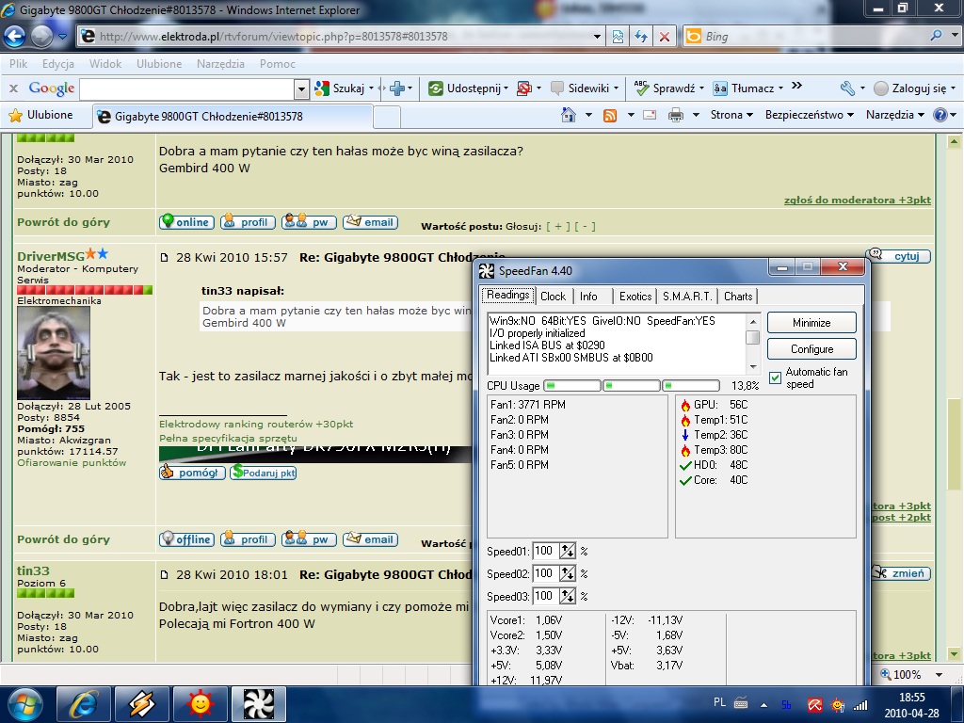Click the Internet Explorer Back arrow button
The height and width of the screenshot is (723, 964).
pyautogui.click(x=14, y=37)
